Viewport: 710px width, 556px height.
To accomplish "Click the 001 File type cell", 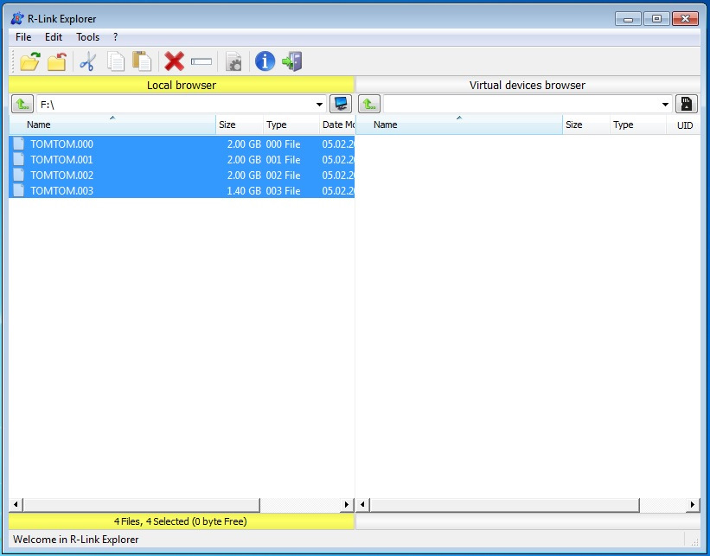I will 283,160.
